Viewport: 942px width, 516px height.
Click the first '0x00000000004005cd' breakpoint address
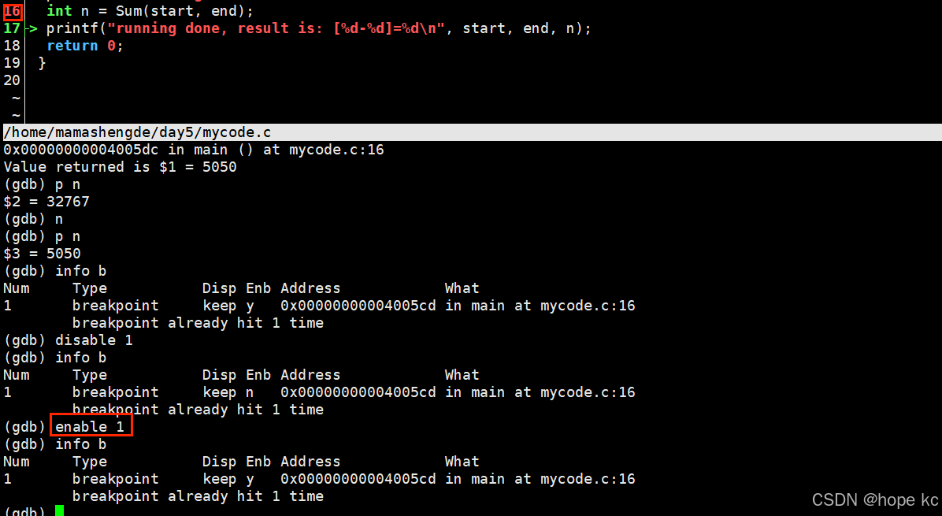[358, 306]
